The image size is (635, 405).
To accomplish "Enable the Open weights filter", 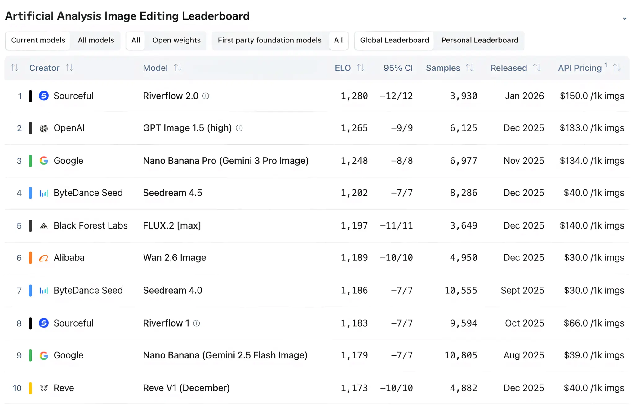I will [x=176, y=40].
